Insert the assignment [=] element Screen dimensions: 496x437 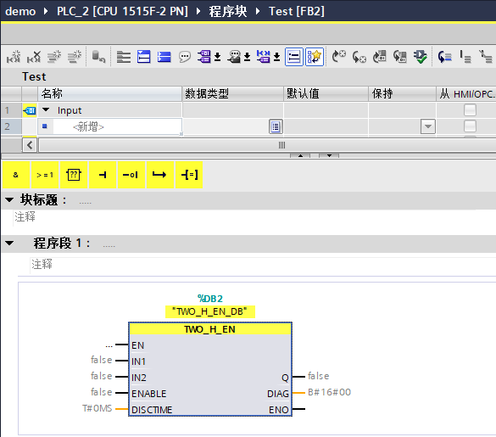[189, 175]
